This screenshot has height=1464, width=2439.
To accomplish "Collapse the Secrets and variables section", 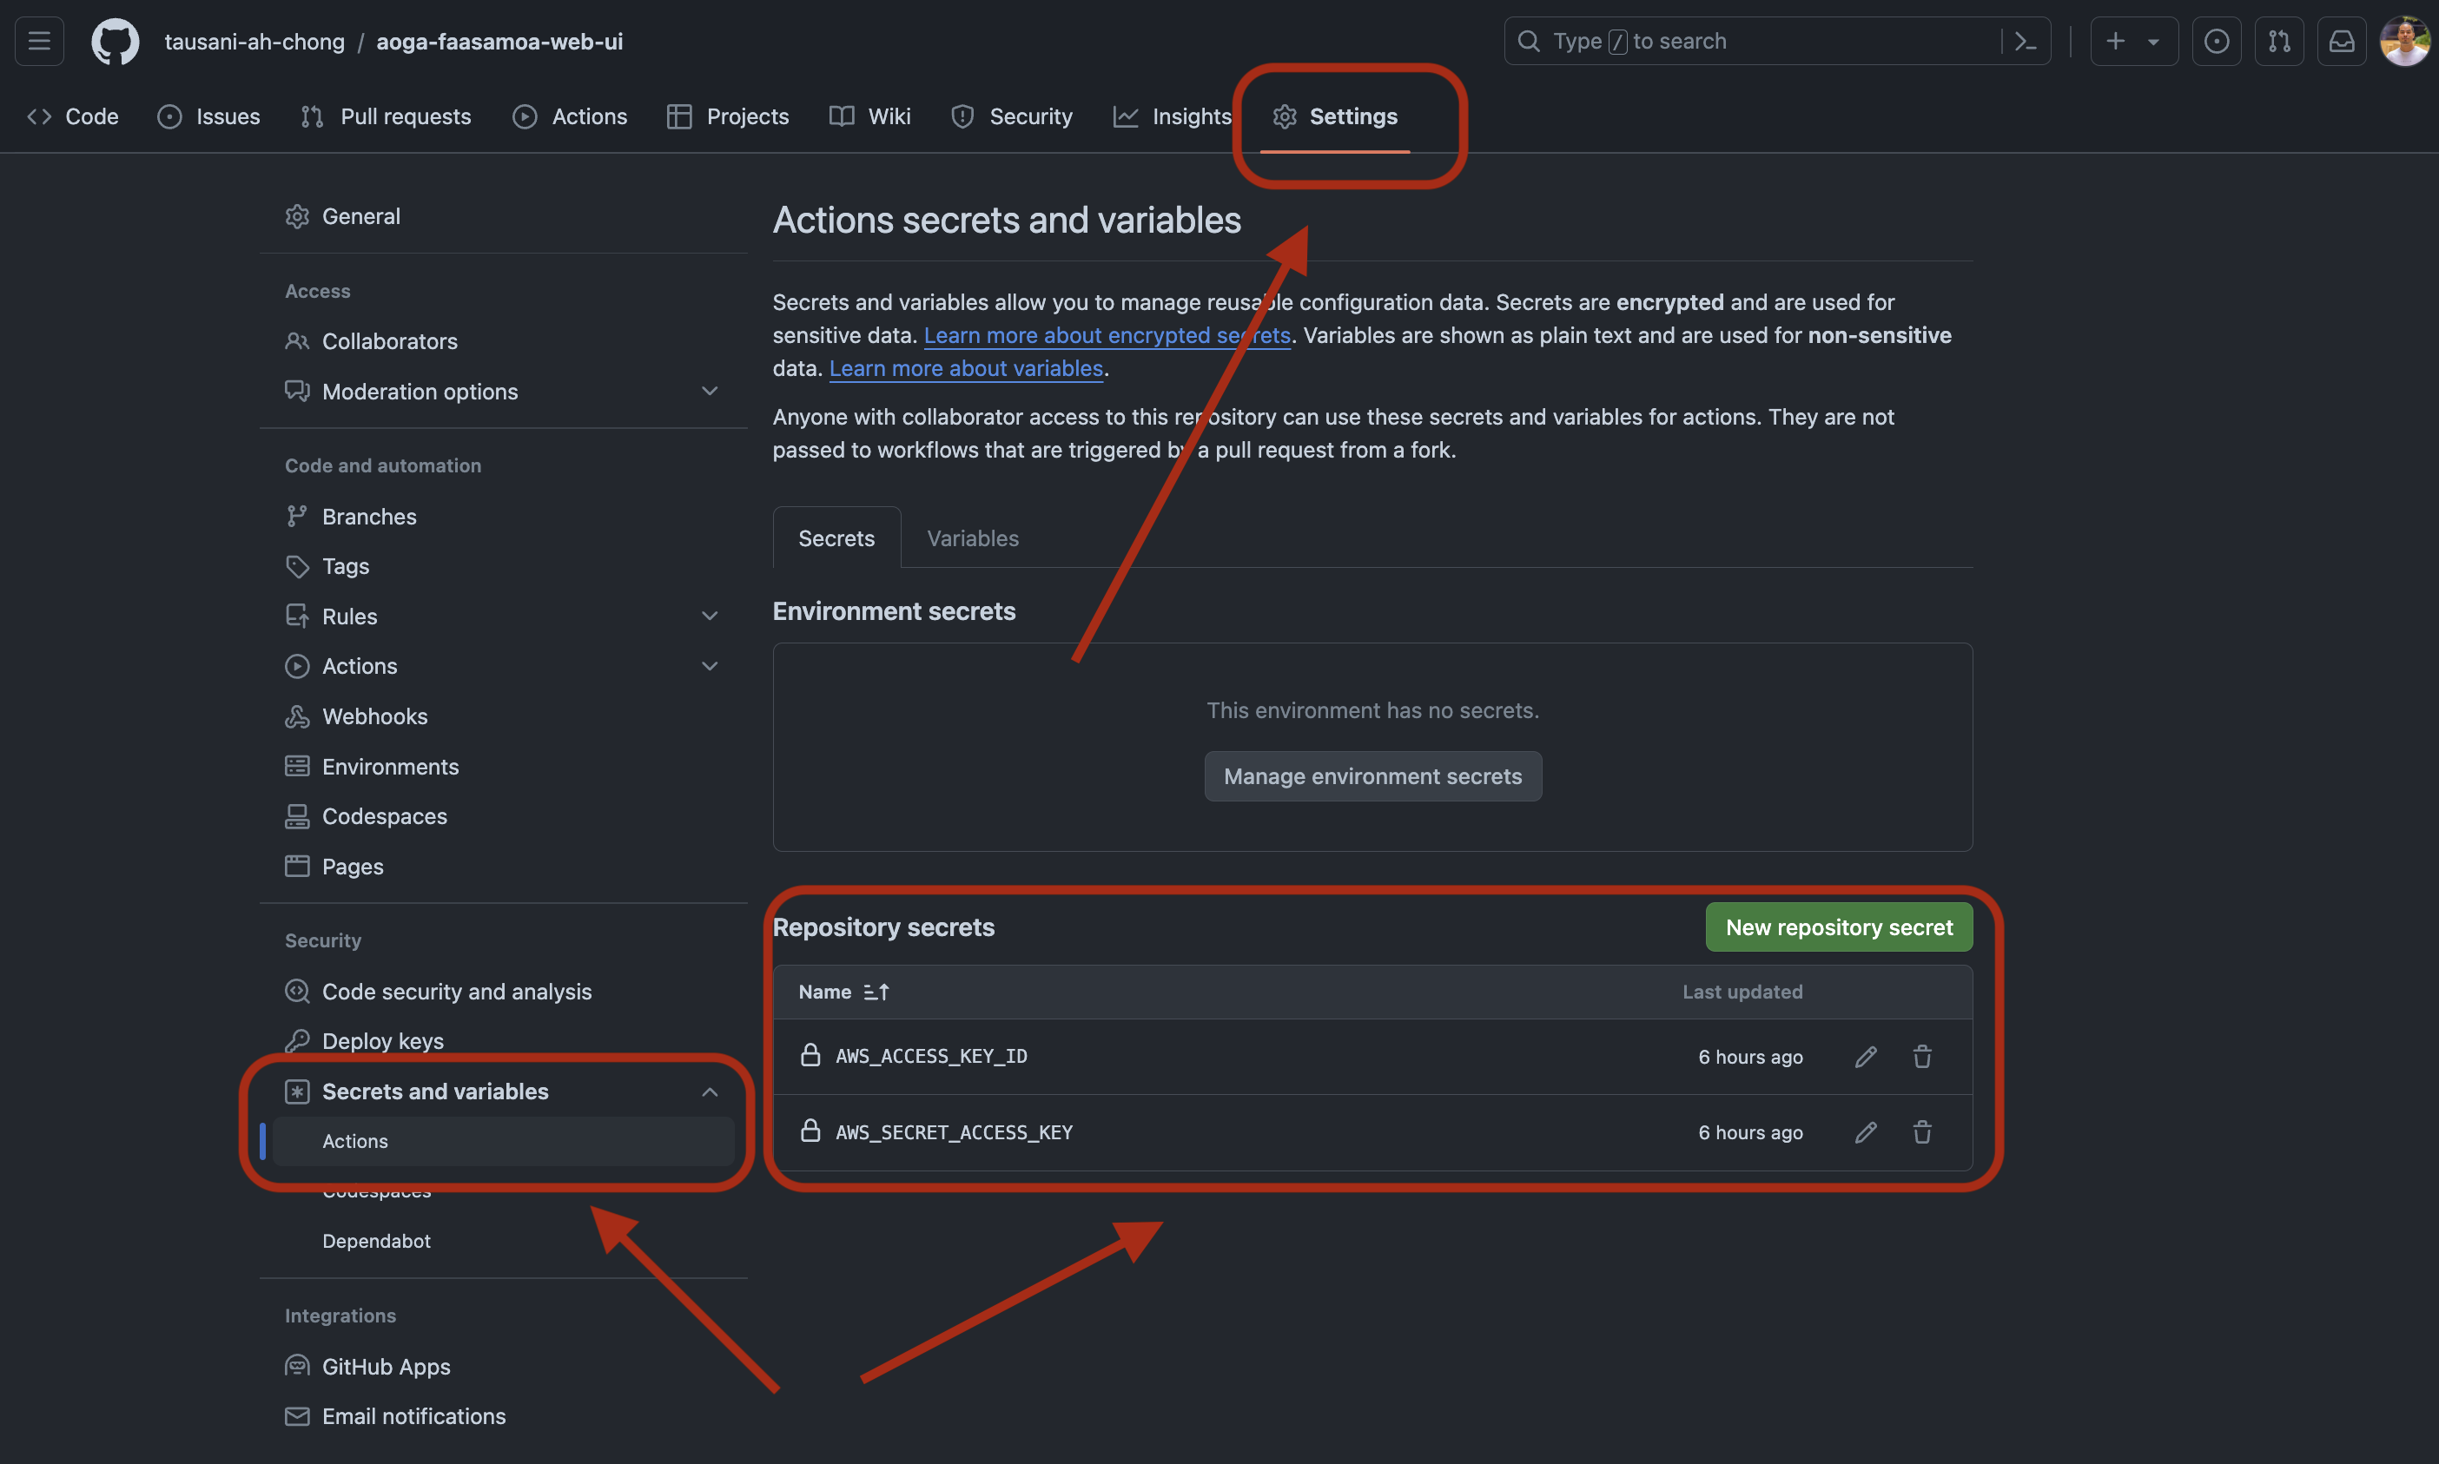I will [x=710, y=1092].
